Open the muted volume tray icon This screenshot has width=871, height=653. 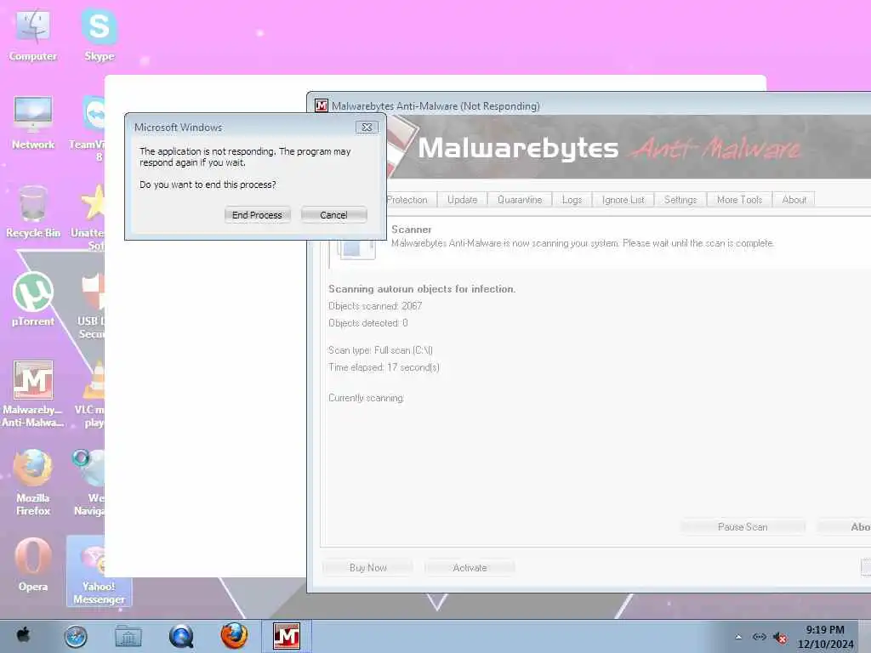780,638
